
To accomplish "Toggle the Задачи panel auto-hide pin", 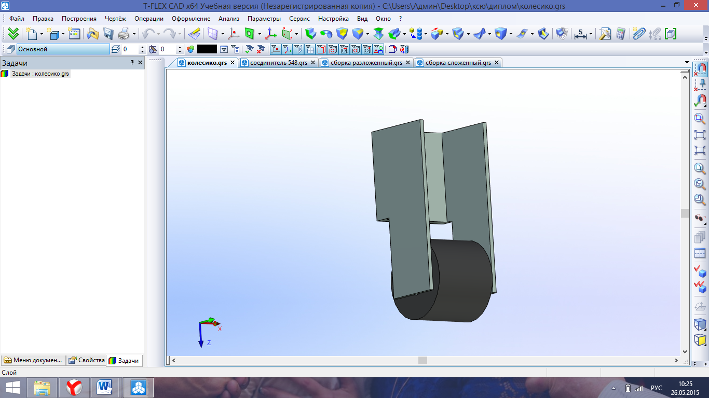I will tap(132, 63).
